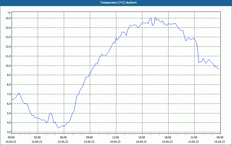Screen dimensions: 232x145
Task: Select the 10,0 y-axis label
Action: (8, 66)
